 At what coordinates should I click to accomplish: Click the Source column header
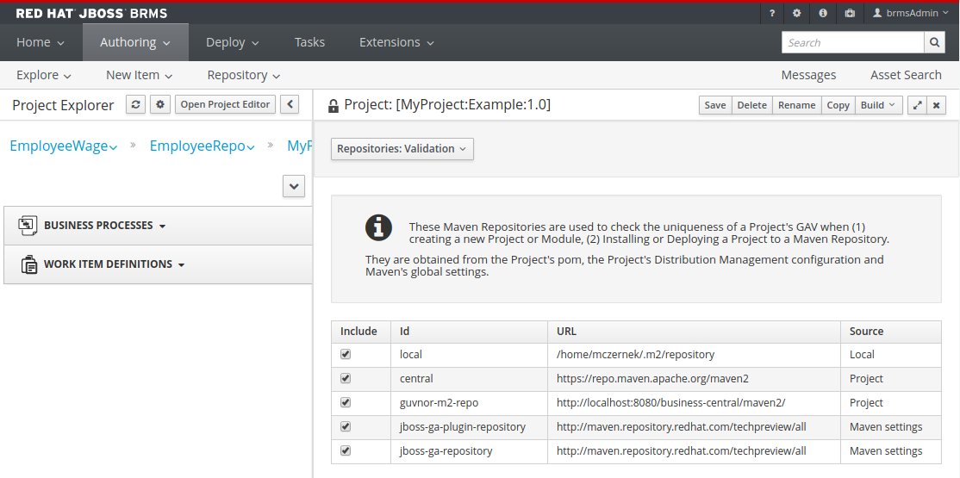(x=891, y=331)
